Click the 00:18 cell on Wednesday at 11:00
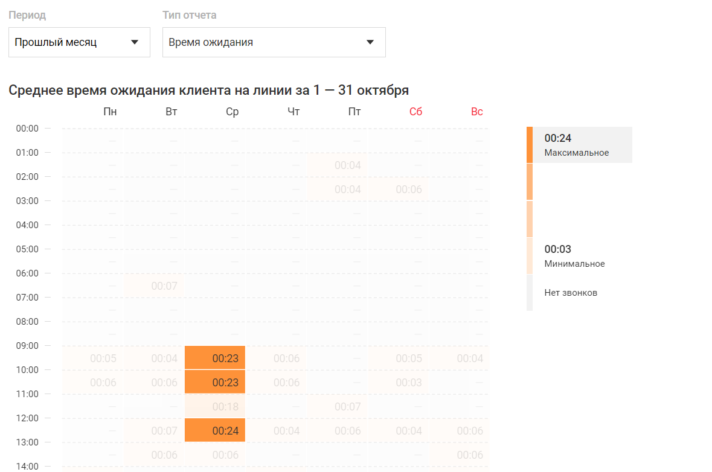The height and width of the screenshot is (472, 712). [215, 406]
